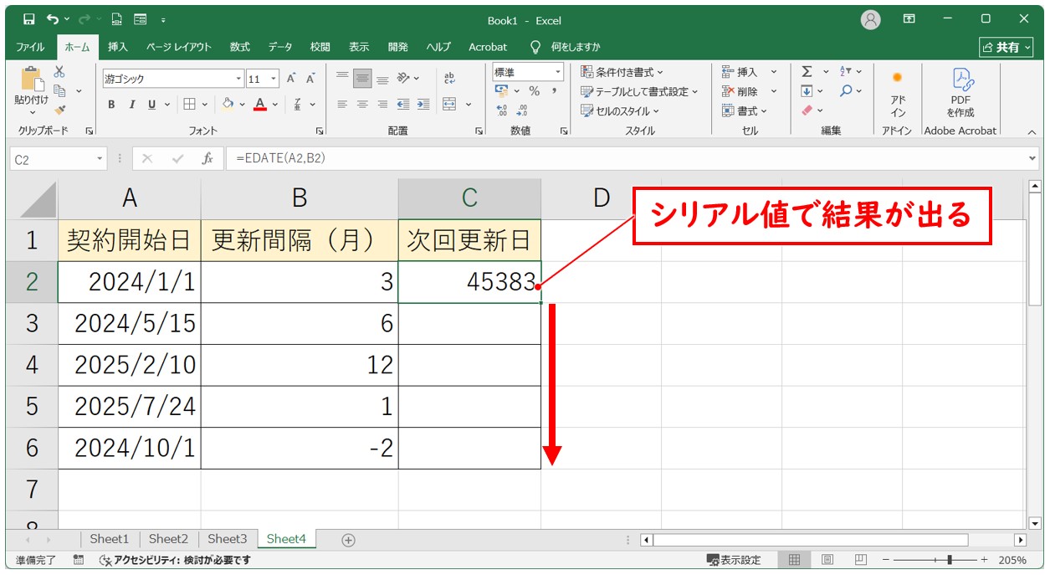Expand the Name Box dropdown arrow

coord(100,158)
